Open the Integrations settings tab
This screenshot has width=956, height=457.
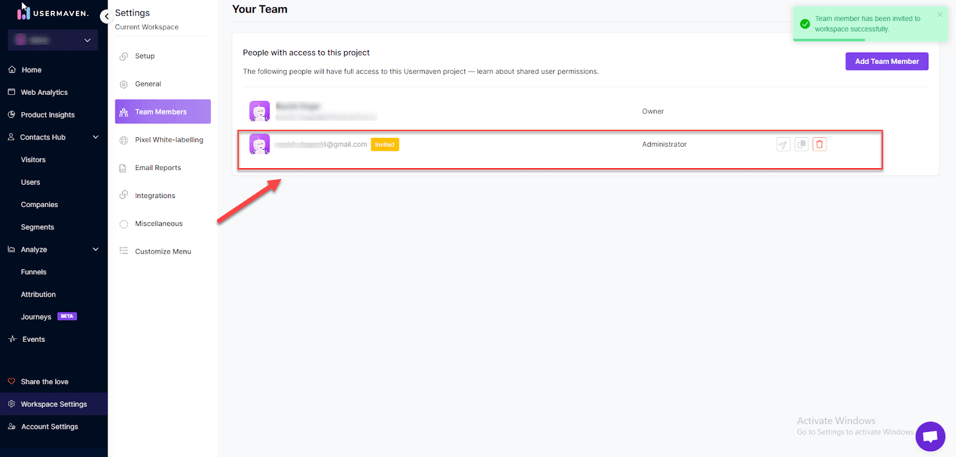click(155, 196)
